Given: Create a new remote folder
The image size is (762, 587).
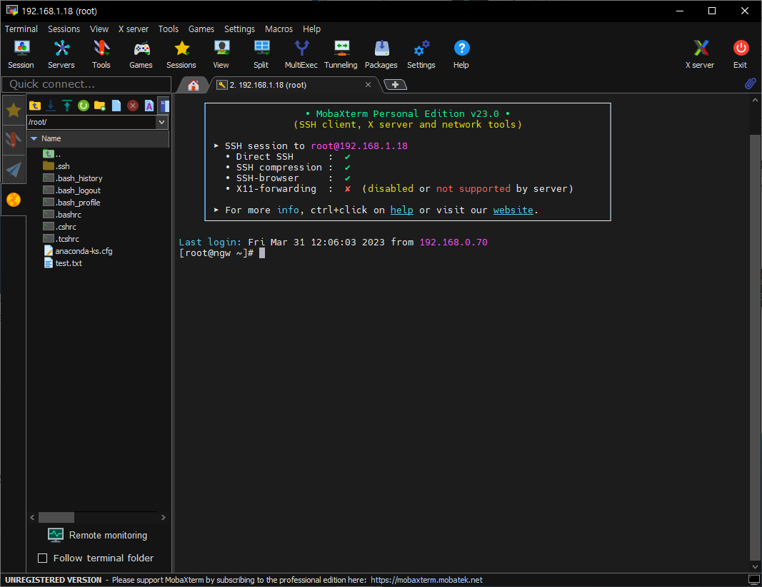Looking at the screenshot, I should tap(100, 106).
